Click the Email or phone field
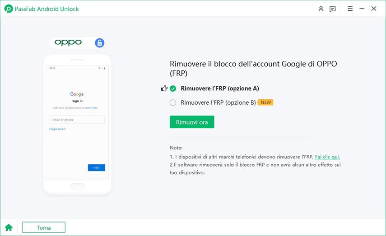Viewport: 386px width, 236px height. coord(77,120)
